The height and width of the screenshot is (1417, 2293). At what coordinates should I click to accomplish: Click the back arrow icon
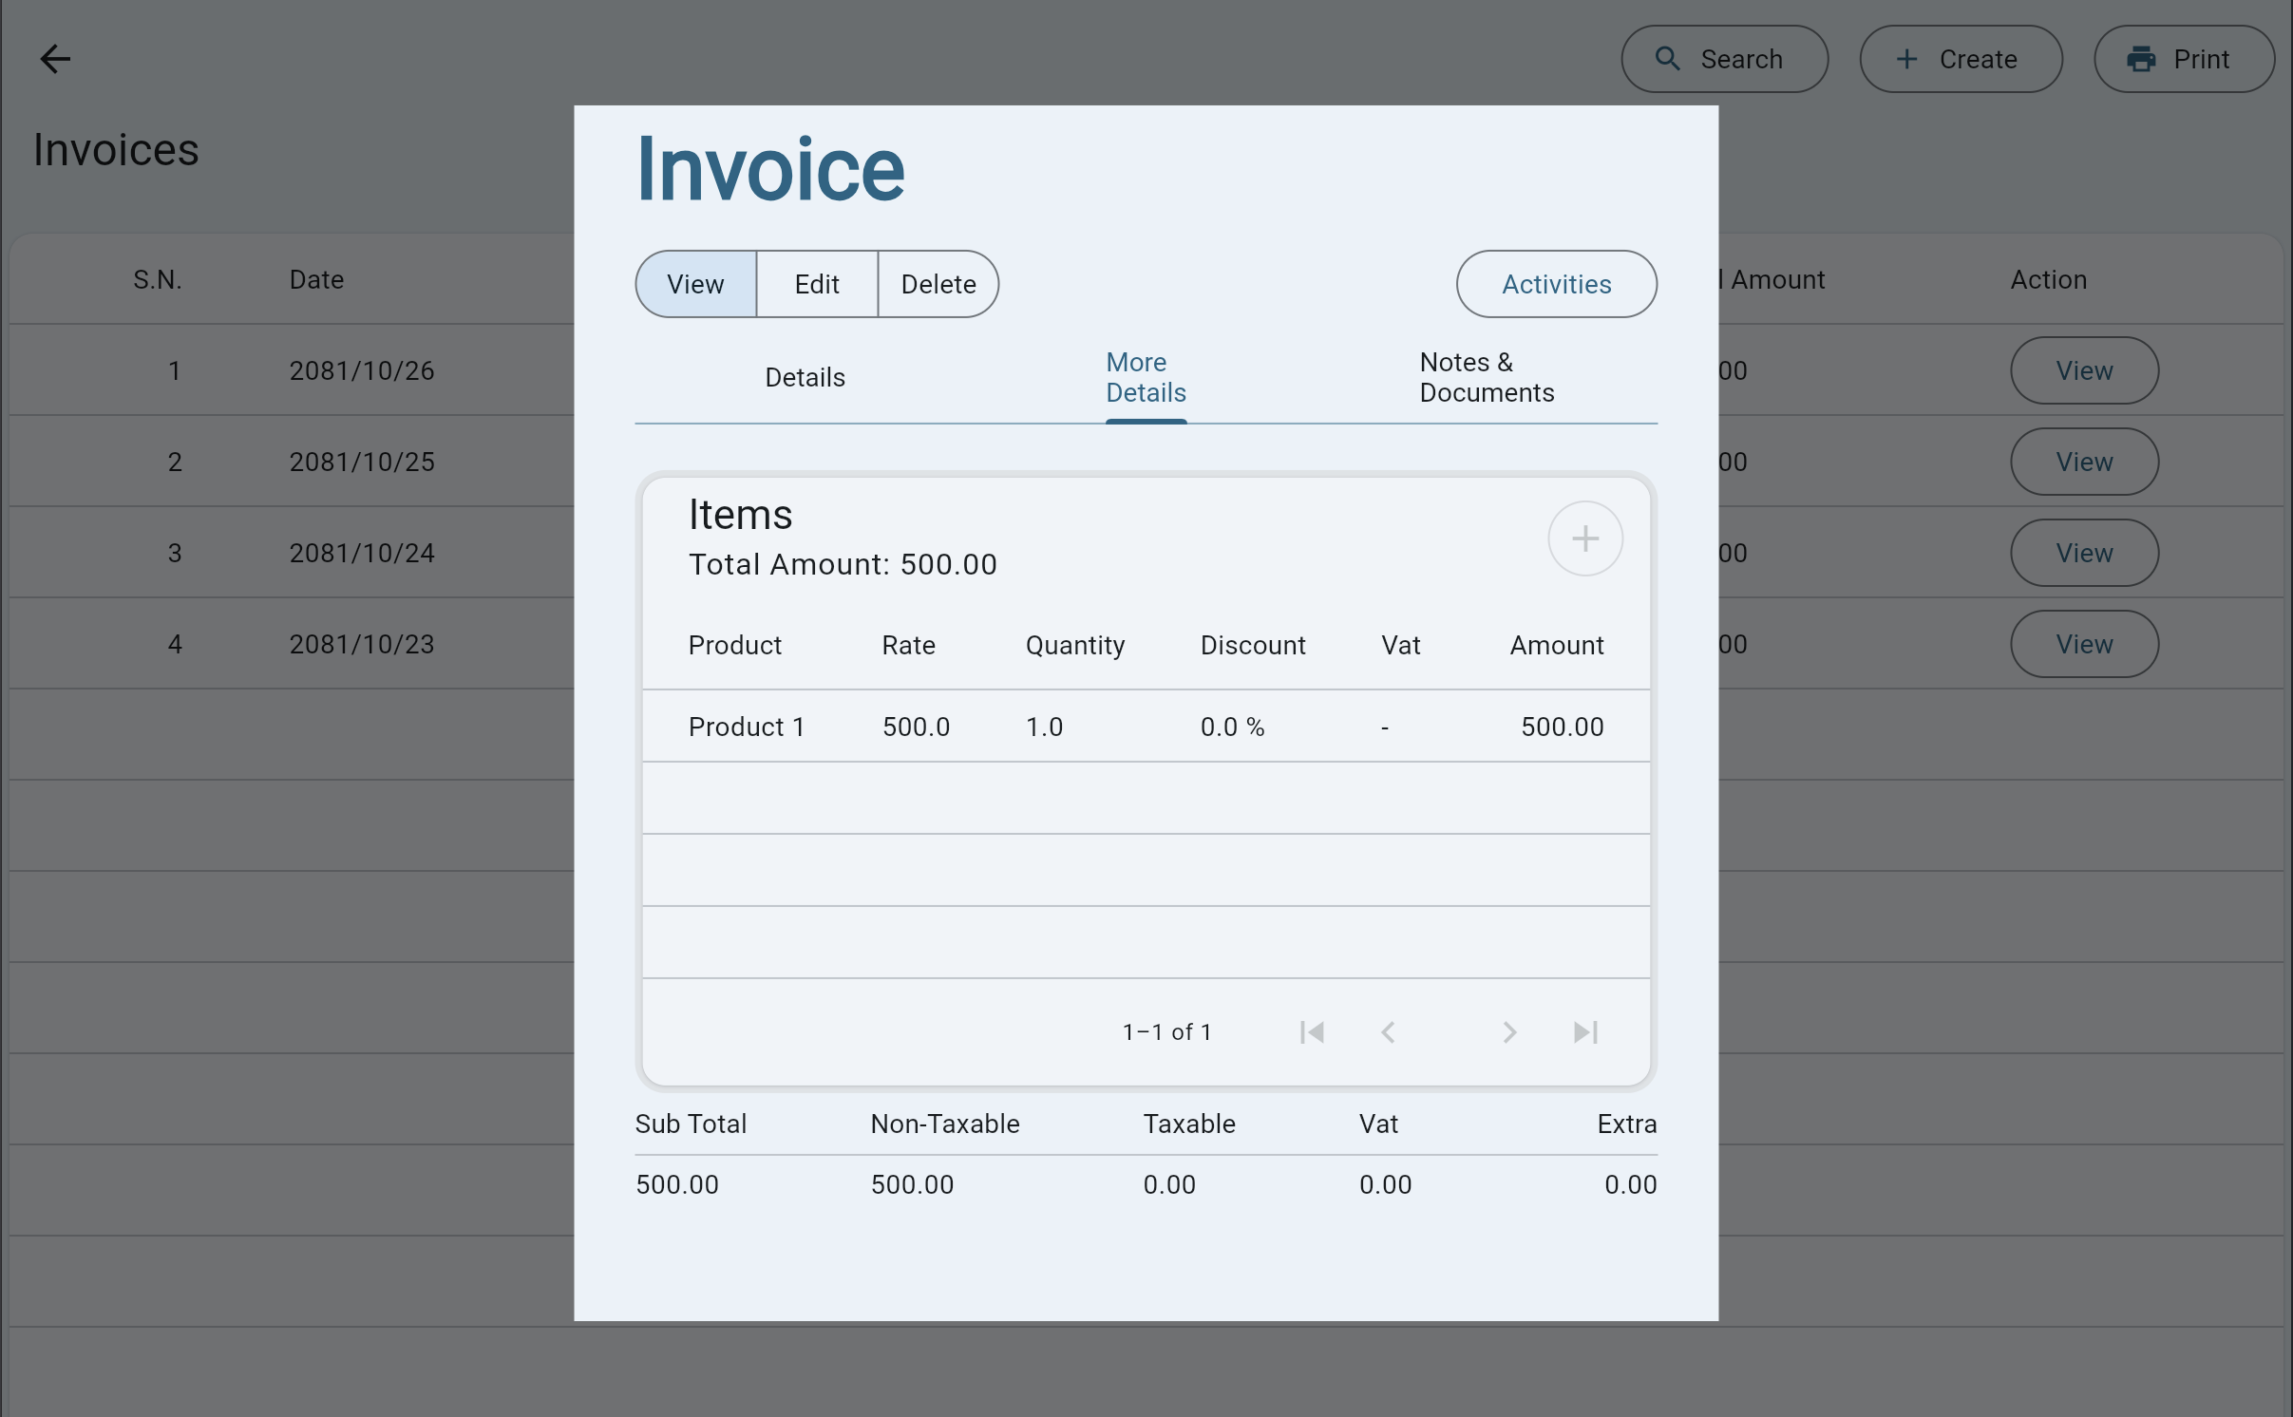coord(55,59)
